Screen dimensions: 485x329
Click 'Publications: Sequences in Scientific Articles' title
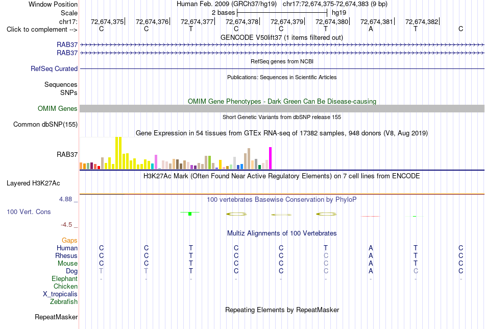coord(282,77)
